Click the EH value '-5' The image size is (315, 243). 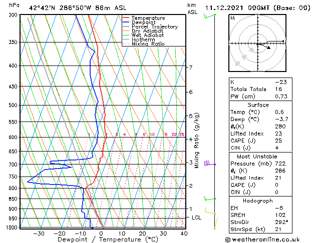[279, 208]
